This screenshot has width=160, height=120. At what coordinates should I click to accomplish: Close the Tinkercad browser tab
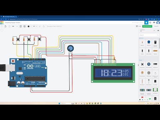(x=16, y=17)
